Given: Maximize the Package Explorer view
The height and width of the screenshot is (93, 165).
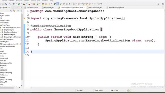Looking at the screenshot, I should [x=21, y=7].
